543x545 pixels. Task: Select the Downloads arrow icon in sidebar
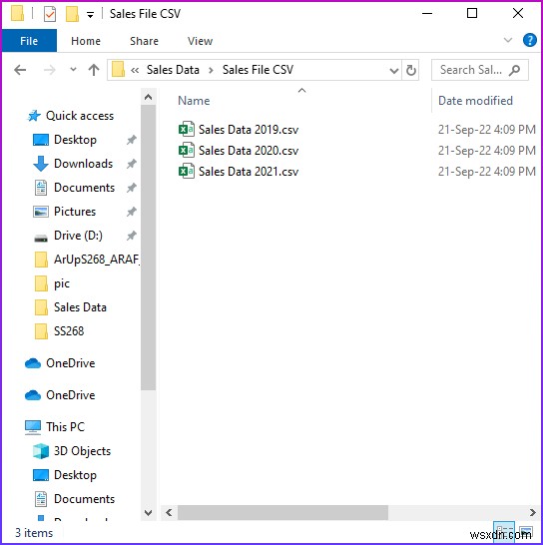coord(41,164)
